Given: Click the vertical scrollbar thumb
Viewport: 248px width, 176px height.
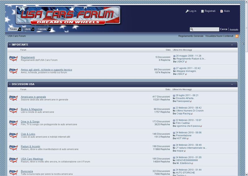Looking at the screenshot, I should click(x=246, y=28).
